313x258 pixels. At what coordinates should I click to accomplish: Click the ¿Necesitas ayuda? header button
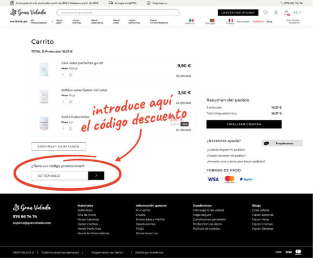point(238,12)
